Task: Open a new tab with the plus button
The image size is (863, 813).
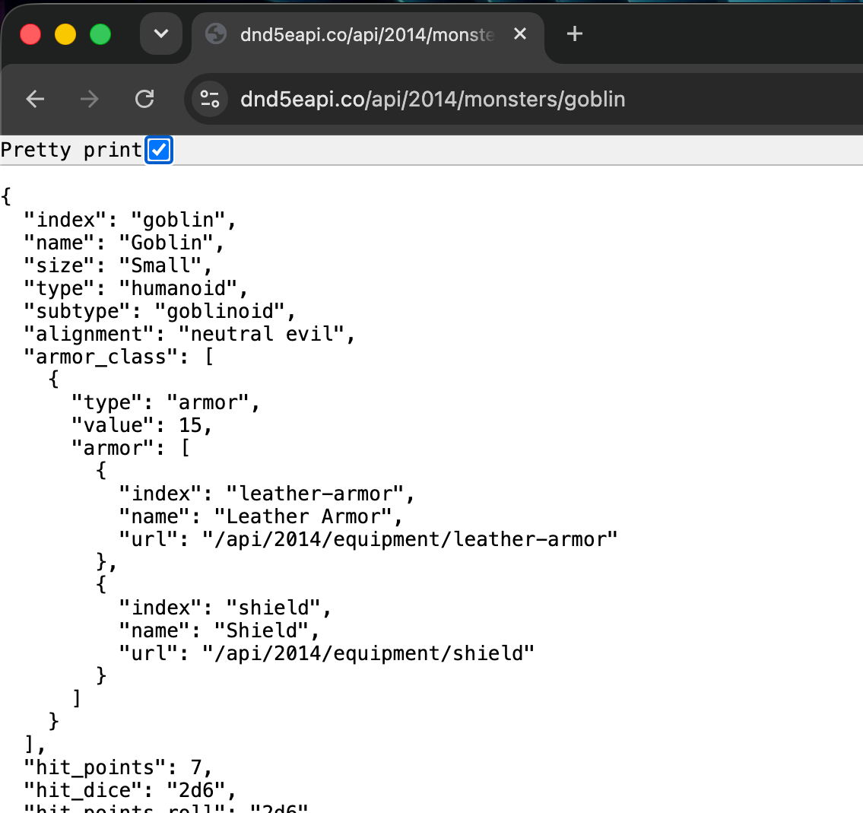Action: pos(575,34)
